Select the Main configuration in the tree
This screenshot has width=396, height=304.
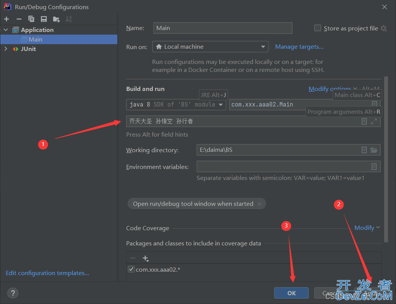click(59, 39)
